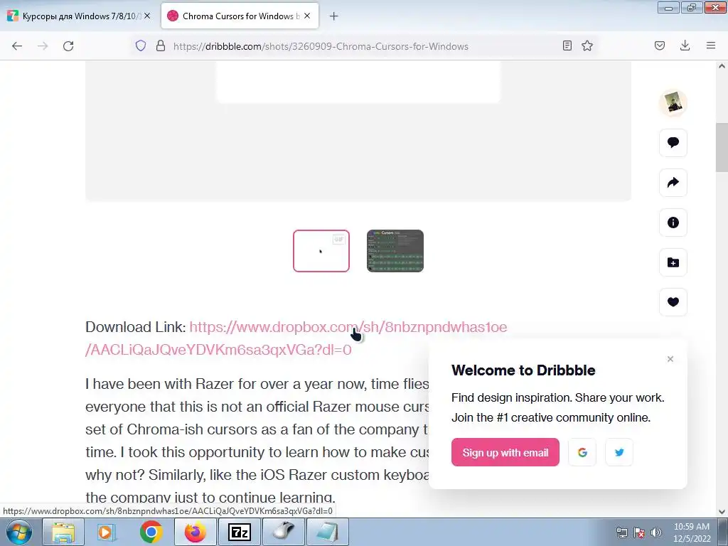Launch Windows Media Player from taskbar
Viewport: 728px width, 546px height.
tap(107, 532)
